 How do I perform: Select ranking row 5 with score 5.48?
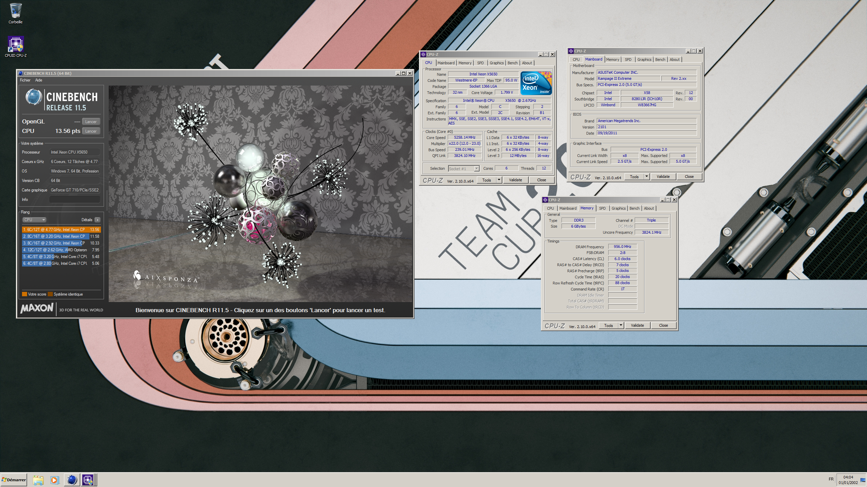(x=61, y=257)
